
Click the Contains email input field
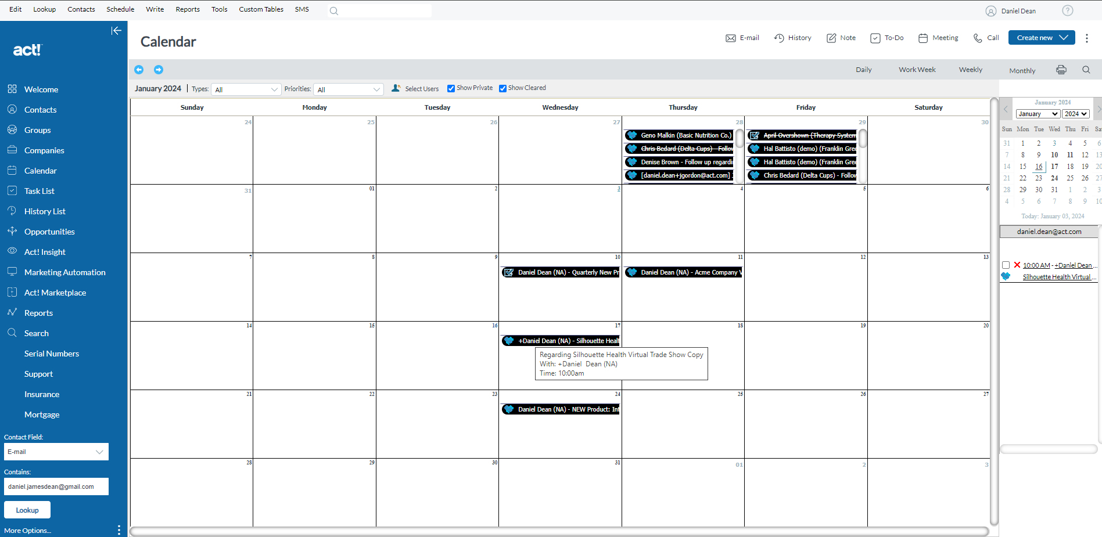tap(56, 486)
